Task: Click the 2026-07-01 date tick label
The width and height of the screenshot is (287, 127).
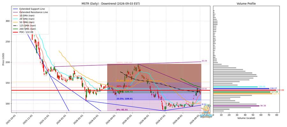Action: (161, 119)
